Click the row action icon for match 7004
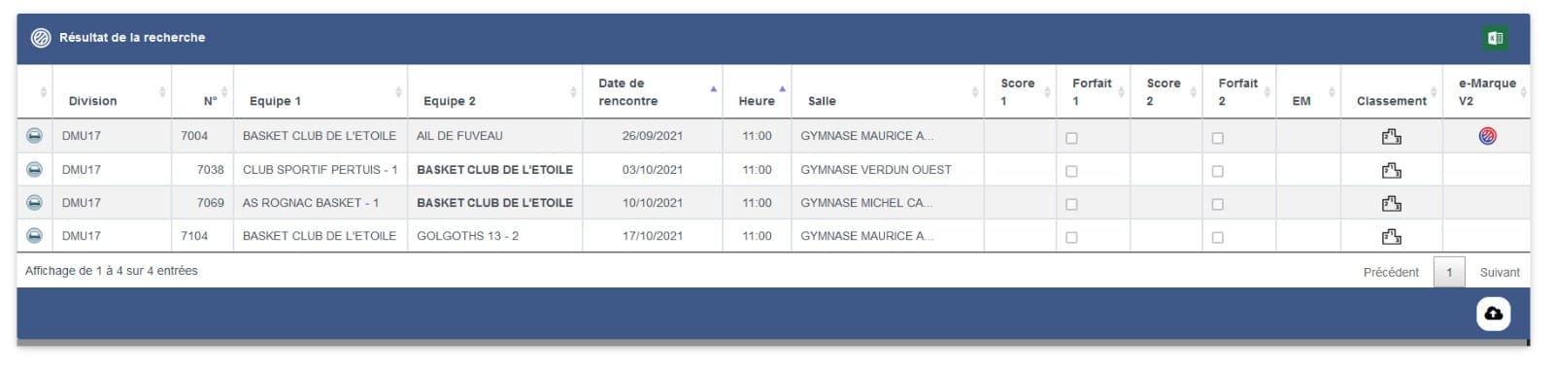The width and height of the screenshot is (1554, 369). tap(34, 137)
